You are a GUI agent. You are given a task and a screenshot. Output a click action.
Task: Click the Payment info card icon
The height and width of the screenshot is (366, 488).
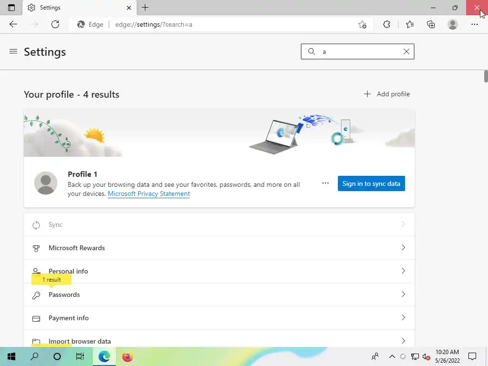click(x=36, y=318)
